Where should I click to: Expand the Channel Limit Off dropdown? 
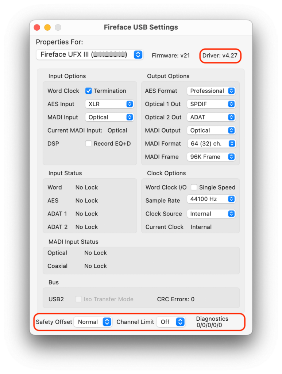pyautogui.click(x=171, y=322)
